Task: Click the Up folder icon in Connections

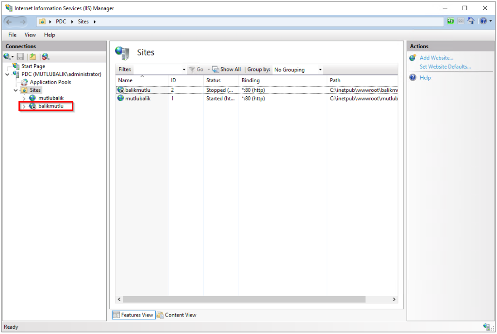Action: [x=33, y=57]
